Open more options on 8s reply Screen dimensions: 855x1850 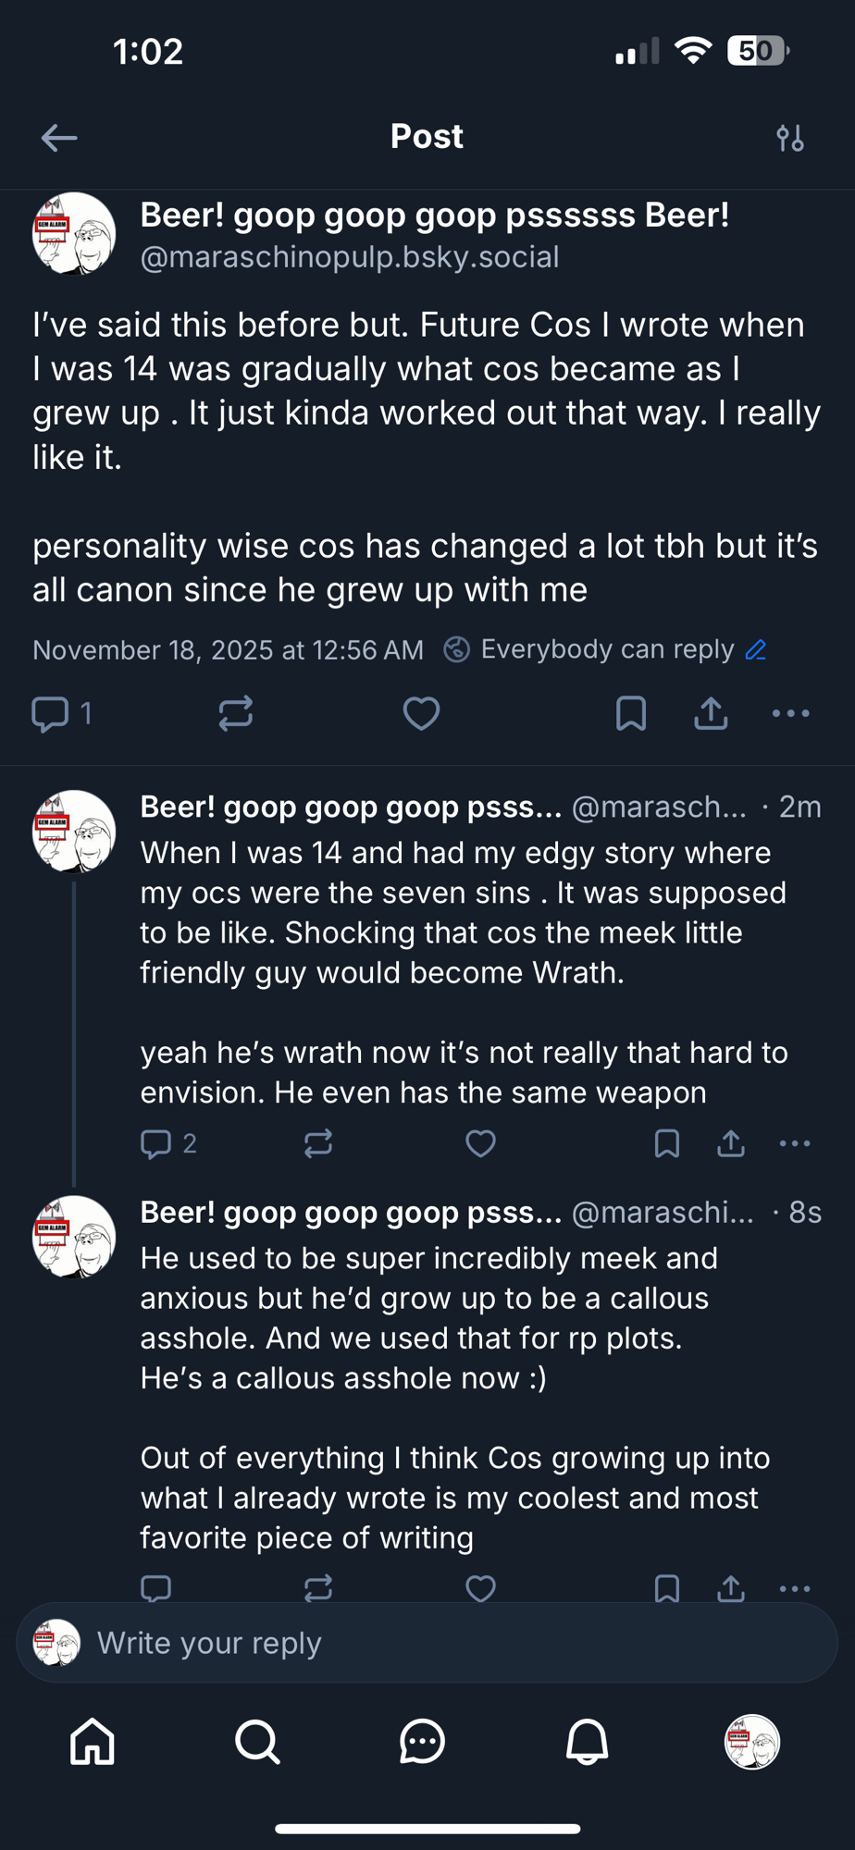[794, 1588]
